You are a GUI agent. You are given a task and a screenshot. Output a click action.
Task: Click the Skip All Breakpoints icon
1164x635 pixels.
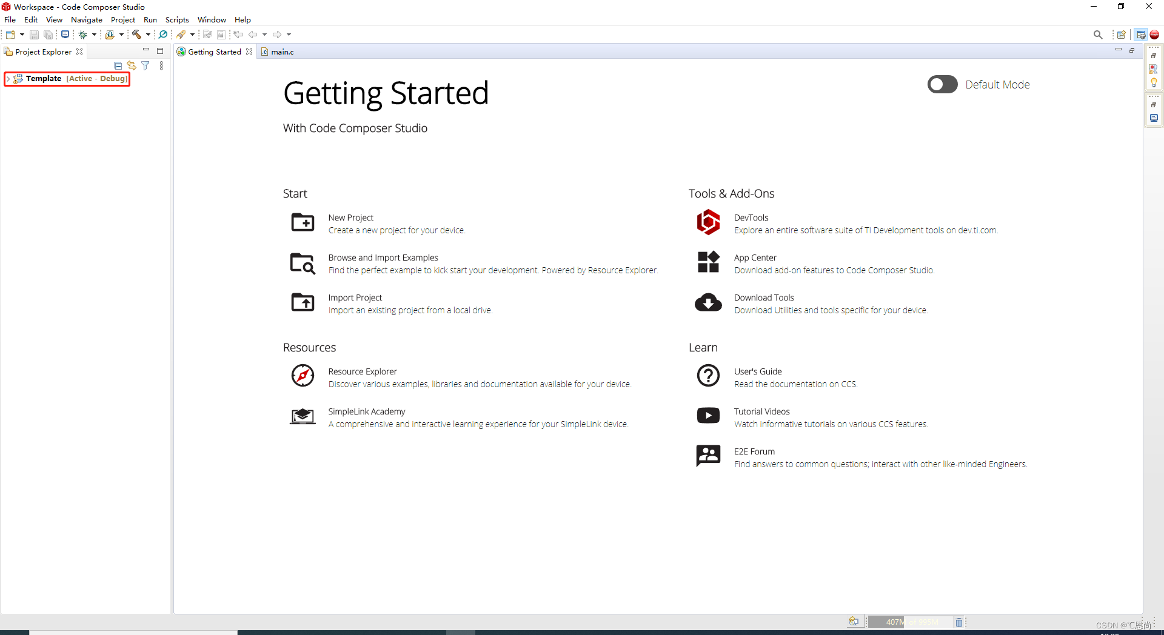point(163,35)
